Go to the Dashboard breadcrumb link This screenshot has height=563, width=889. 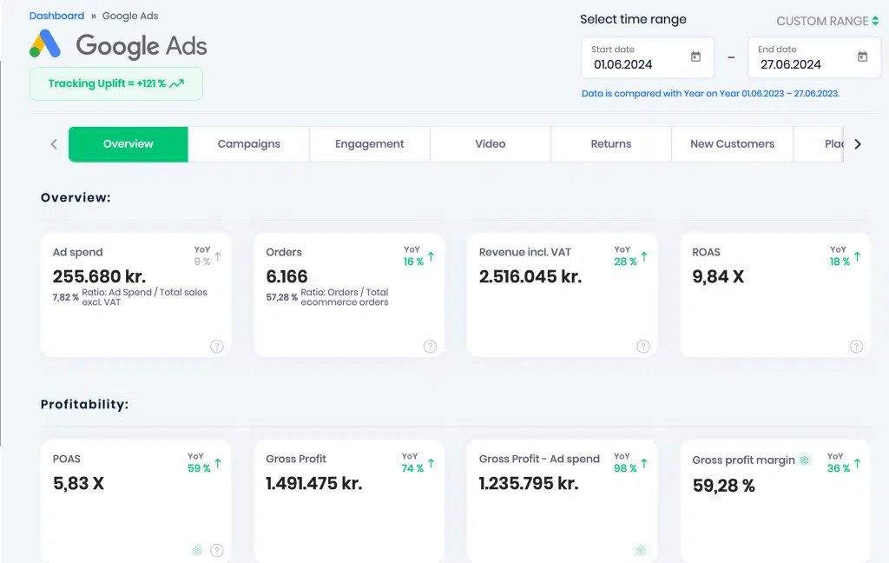pos(56,16)
